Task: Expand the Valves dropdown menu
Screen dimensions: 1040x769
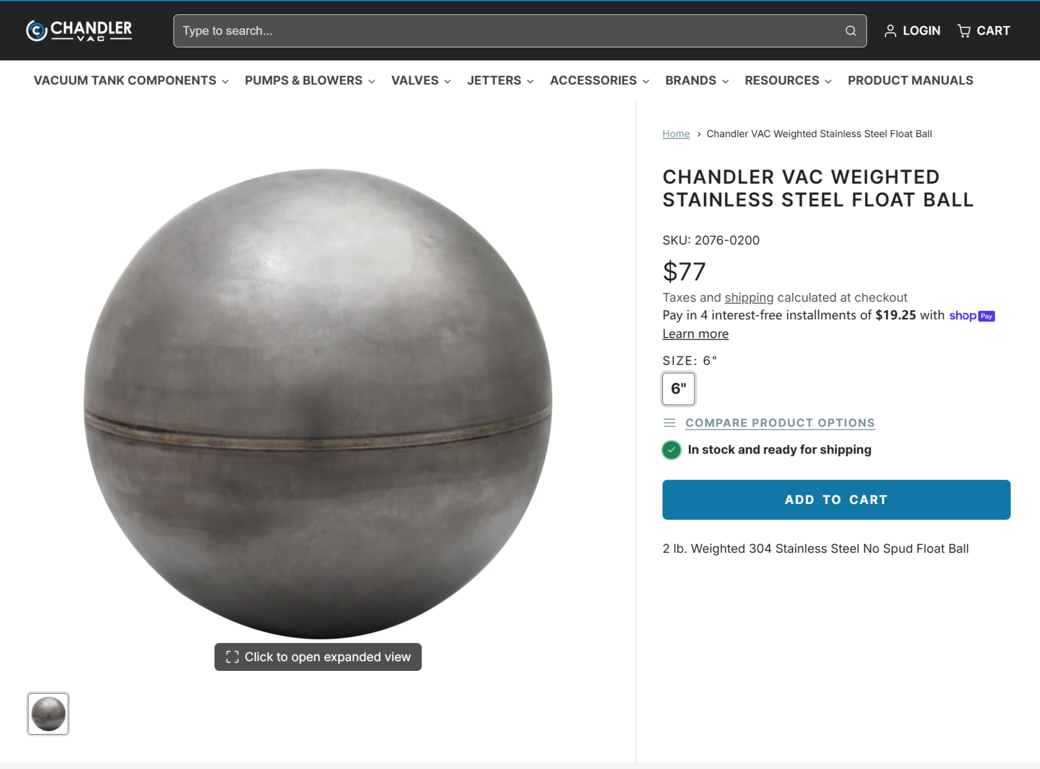Action: 421,81
